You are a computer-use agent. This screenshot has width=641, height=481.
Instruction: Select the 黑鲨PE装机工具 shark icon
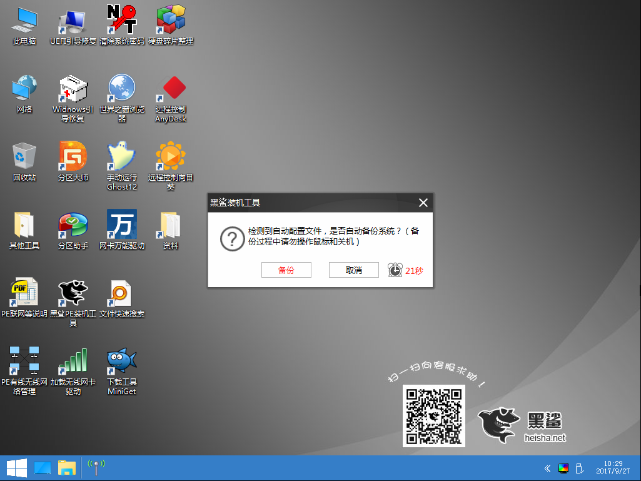[x=73, y=293]
